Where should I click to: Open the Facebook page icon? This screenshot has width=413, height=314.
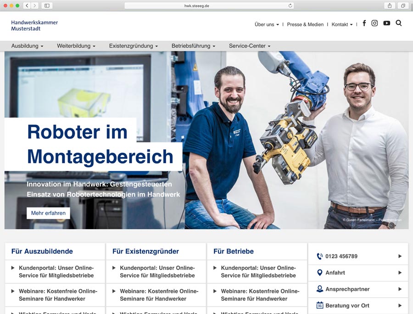364,23
